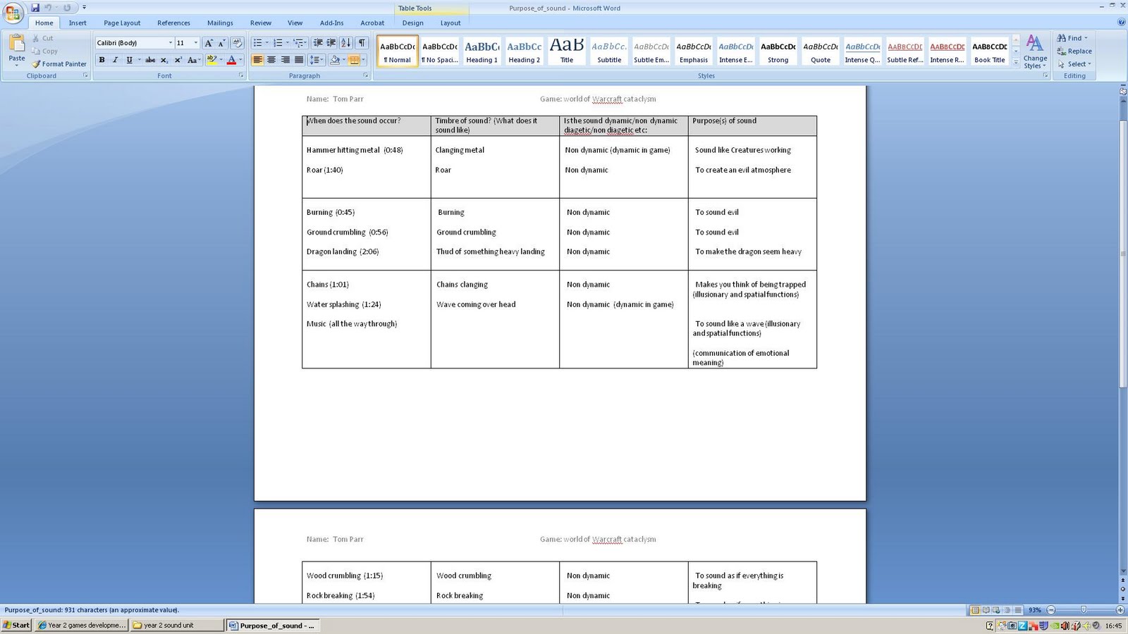Screen dimensions: 1128x634
Task: Align text to the right
Action: point(286,60)
